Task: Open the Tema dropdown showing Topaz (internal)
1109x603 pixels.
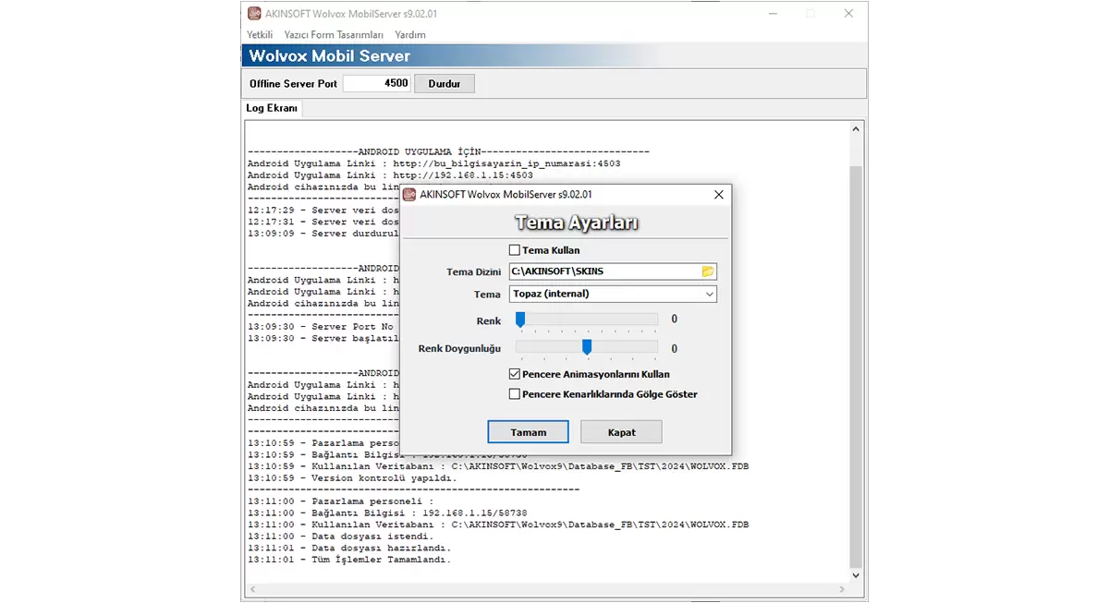Action: (613, 295)
